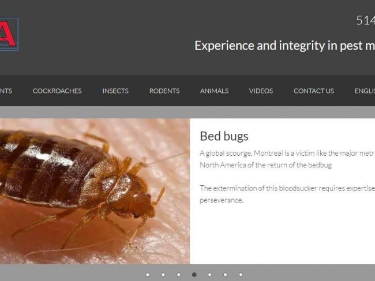The height and width of the screenshot is (281, 375).
Task: Expand the English language selector
Action: [x=365, y=91]
